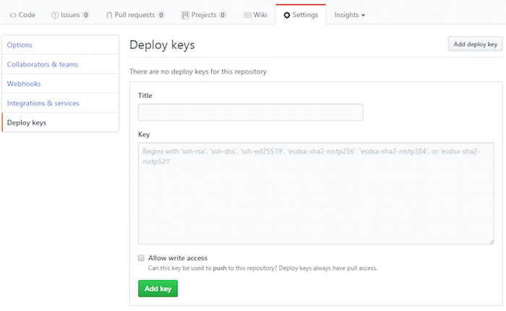Click the Projects board icon
The width and height of the screenshot is (506, 311).
[185, 14]
